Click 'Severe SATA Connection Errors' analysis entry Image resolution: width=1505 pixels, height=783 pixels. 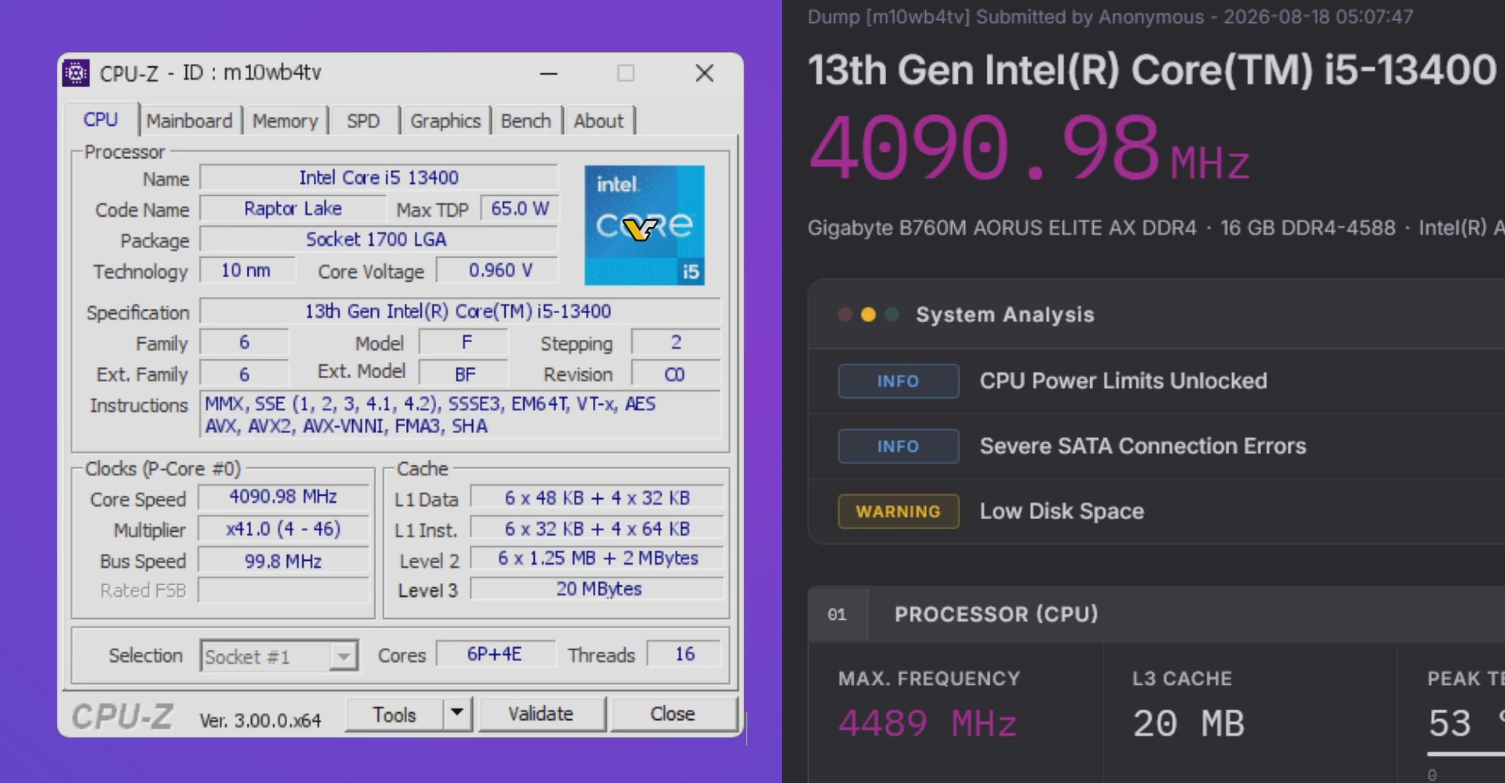pos(1143,446)
